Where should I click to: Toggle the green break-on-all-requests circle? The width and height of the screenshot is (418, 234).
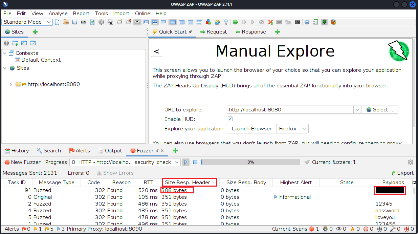coord(235,22)
